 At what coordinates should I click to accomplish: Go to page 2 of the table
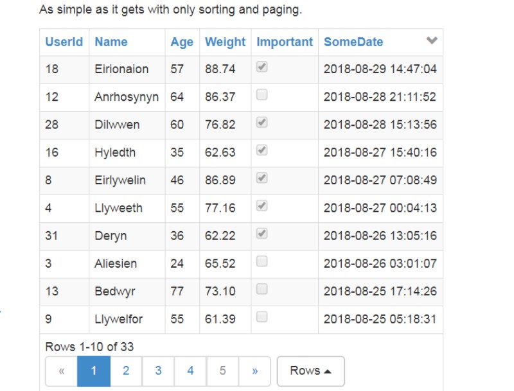tap(125, 370)
